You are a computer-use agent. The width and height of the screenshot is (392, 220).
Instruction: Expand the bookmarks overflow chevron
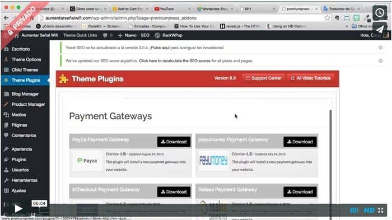[x=347, y=26]
